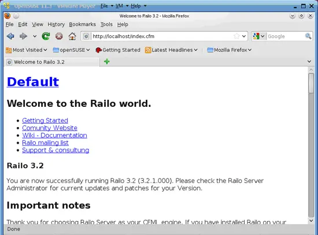Click the Stop loading icon
This screenshot has height=235, width=318.
(59, 36)
